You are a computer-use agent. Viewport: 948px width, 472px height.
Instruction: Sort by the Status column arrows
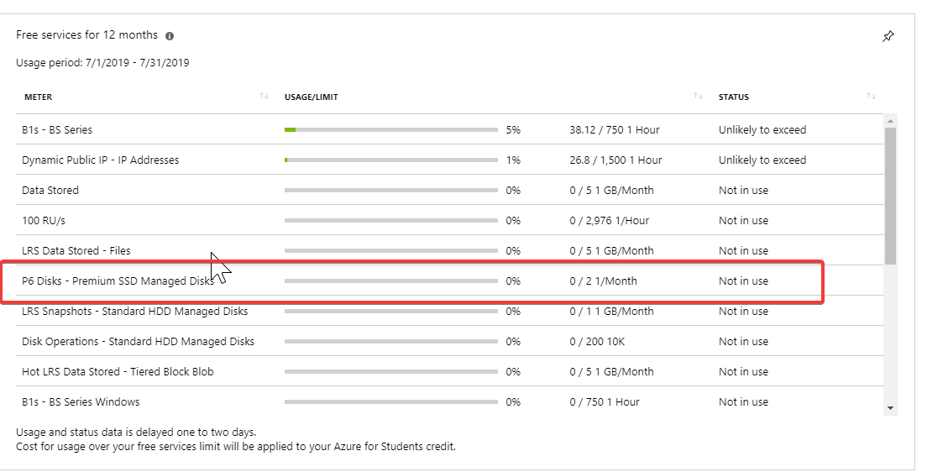(x=871, y=97)
